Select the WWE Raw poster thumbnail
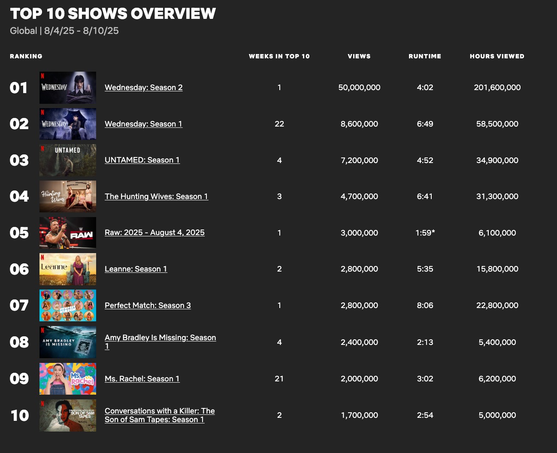The height and width of the screenshot is (453, 557). [x=68, y=233]
